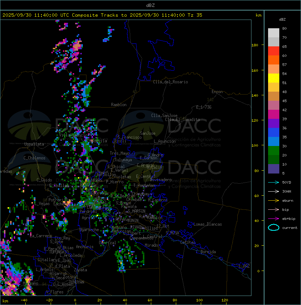
Task: Click the Catitas place label
Action: (188, 242)
